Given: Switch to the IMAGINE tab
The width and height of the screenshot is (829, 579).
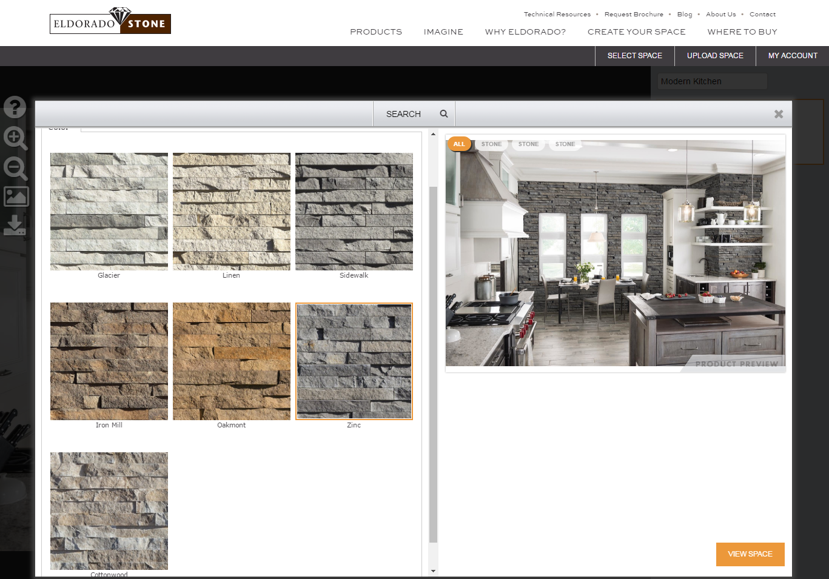Looking at the screenshot, I should click(x=443, y=32).
